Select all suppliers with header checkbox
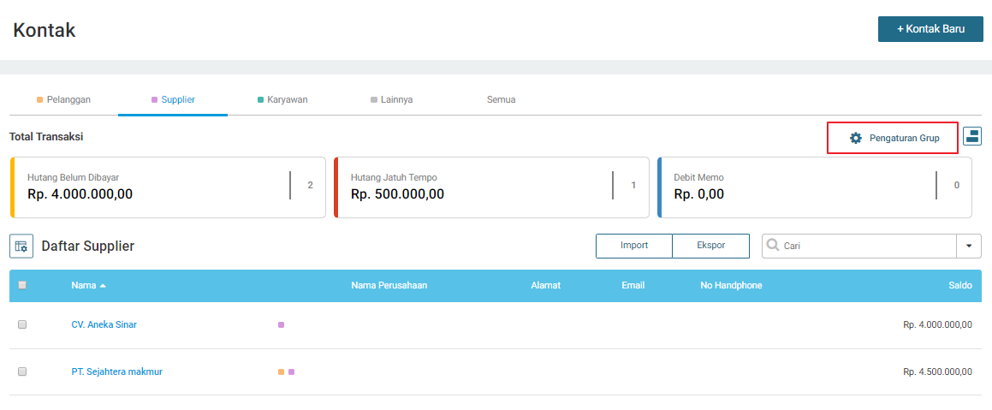Viewport: 992px width, 410px height. coord(22,286)
